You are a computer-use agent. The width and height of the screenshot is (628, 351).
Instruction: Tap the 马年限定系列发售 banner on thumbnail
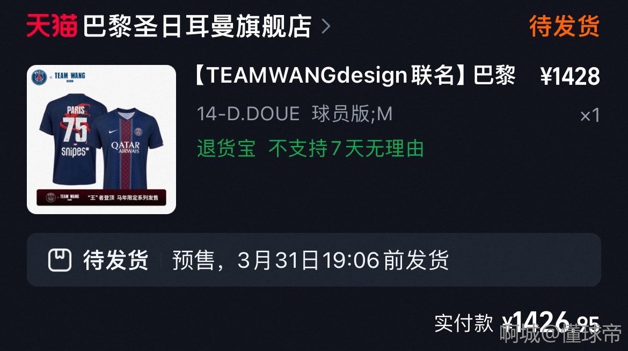pos(101,197)
